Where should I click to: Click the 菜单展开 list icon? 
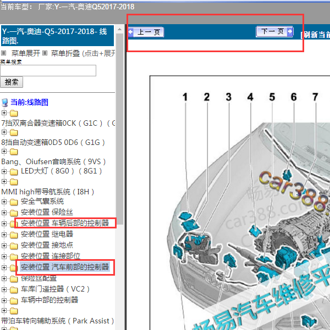pos(4,53)
